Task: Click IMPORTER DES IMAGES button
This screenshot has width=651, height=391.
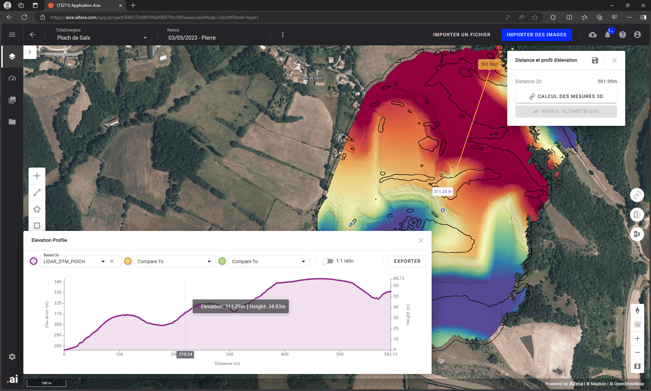Action: [x=536, y=35]
